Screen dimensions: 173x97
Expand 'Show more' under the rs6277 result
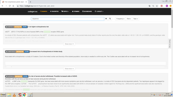pos(69,44)
